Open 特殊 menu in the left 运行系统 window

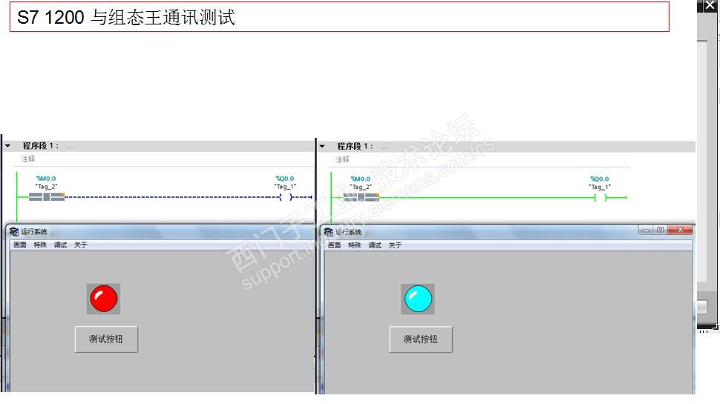point(40,245)
